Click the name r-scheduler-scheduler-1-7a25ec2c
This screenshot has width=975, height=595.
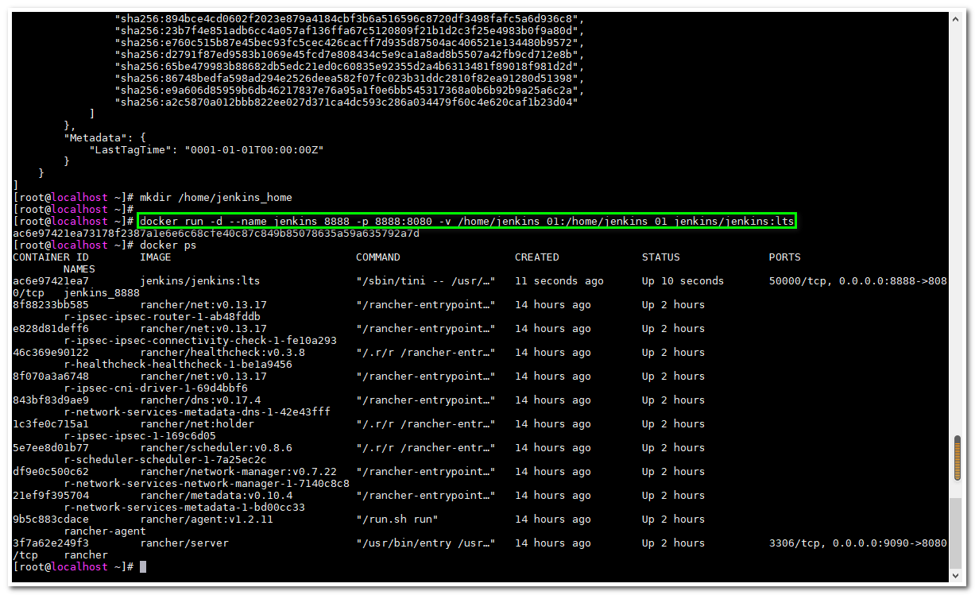point(165,459)
